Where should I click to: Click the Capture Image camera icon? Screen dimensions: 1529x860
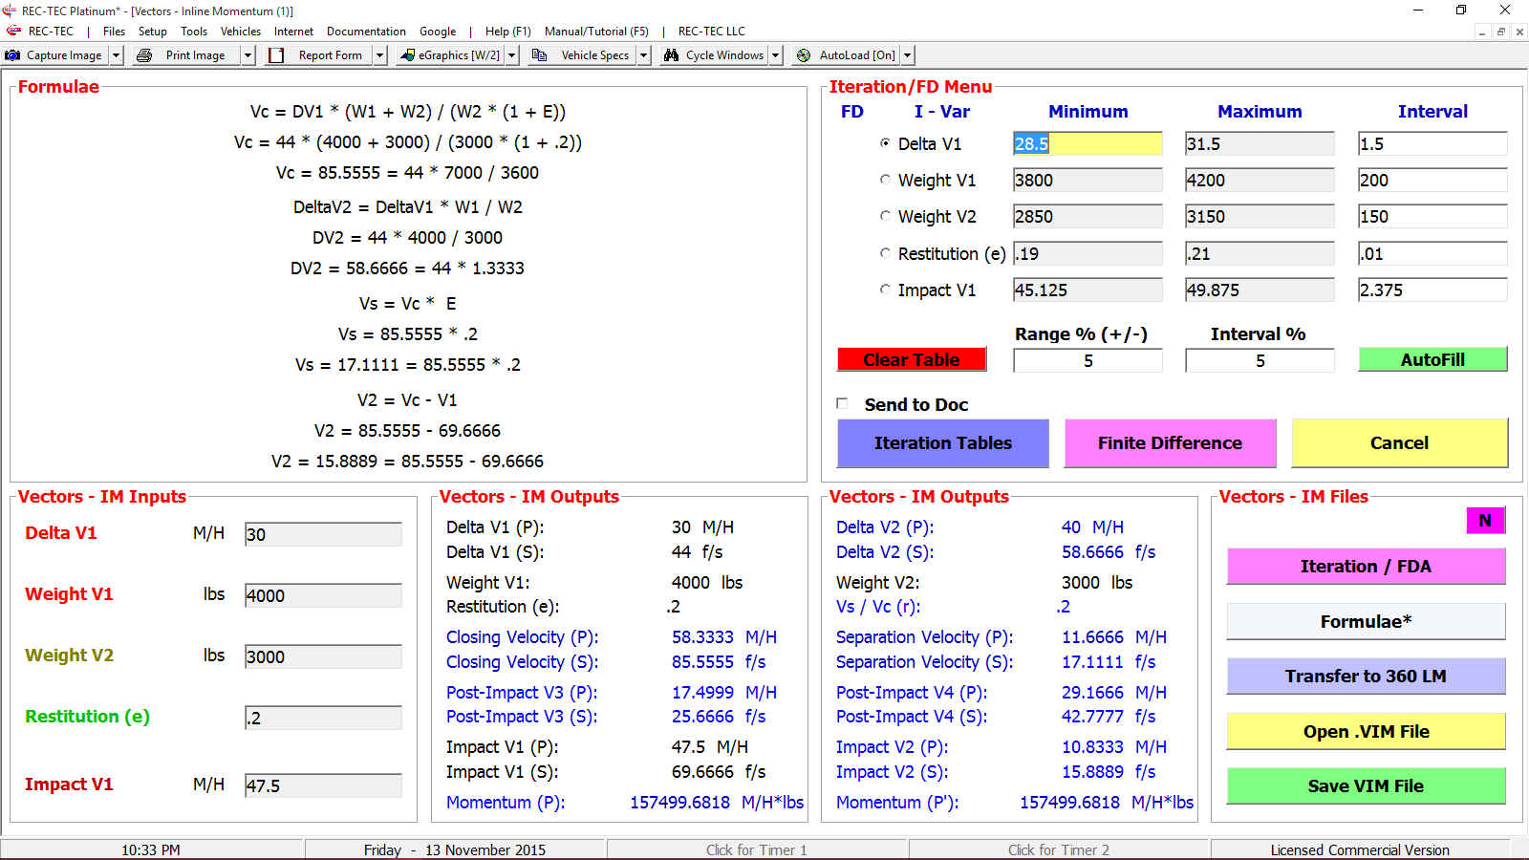click(x=13, y=55)
